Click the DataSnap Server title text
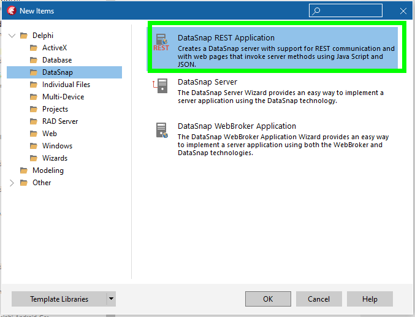This screenshot has width=415, height=317. 207,82
